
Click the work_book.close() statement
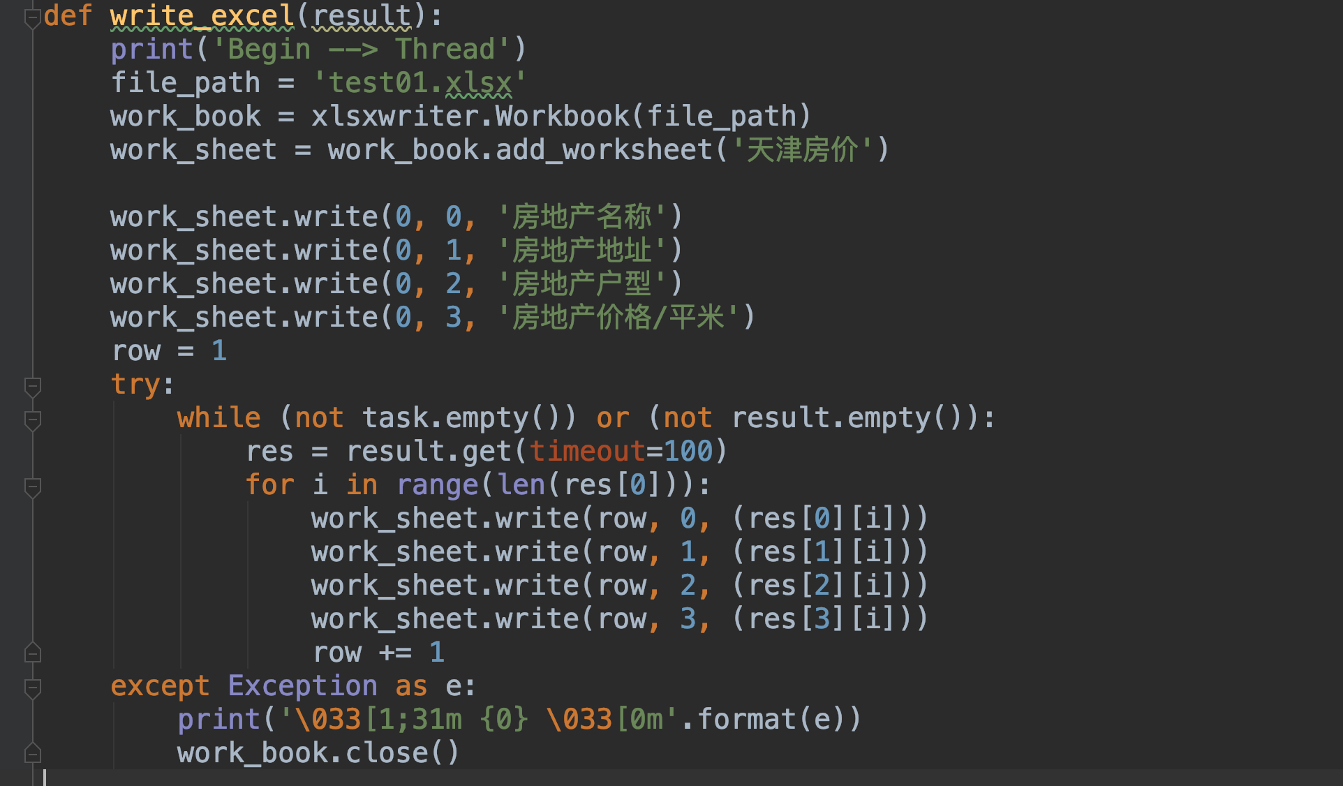[318, 753]
